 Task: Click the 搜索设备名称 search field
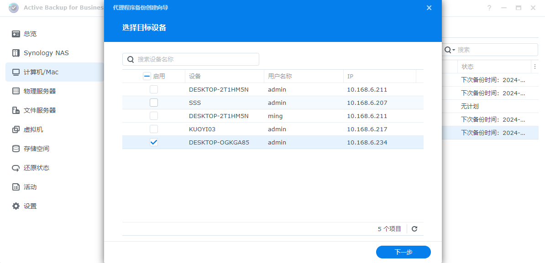point(192,59)
